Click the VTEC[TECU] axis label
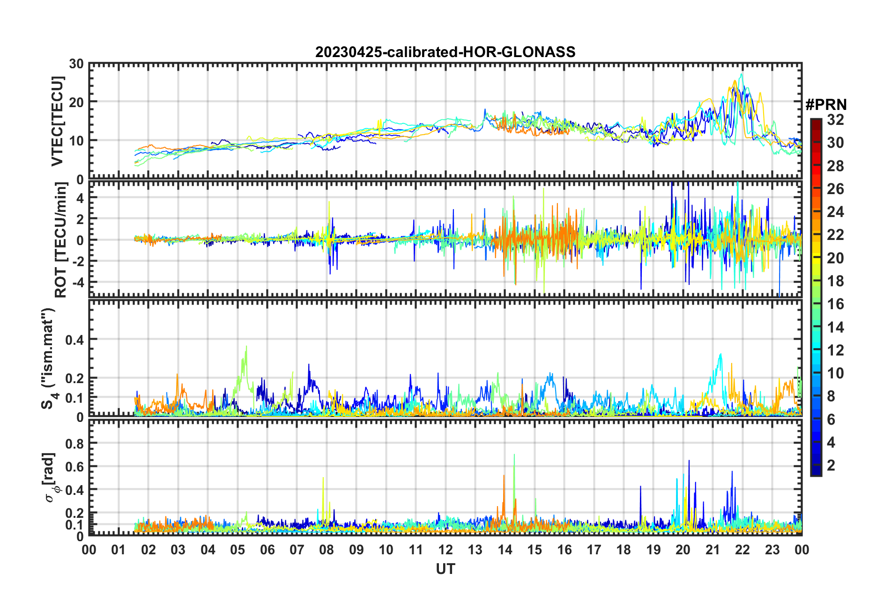Image resolution: width=891 pixels, height=595 pixels. [x=57, y=122]
